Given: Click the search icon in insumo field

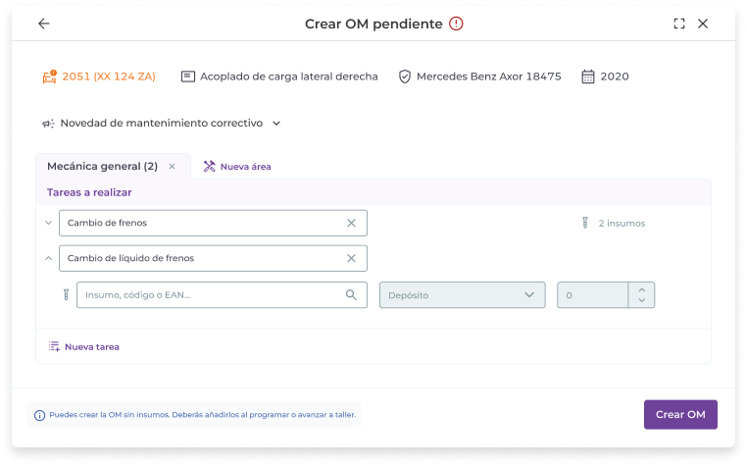Looking at the screenshot, I should (x=351, y=294).
